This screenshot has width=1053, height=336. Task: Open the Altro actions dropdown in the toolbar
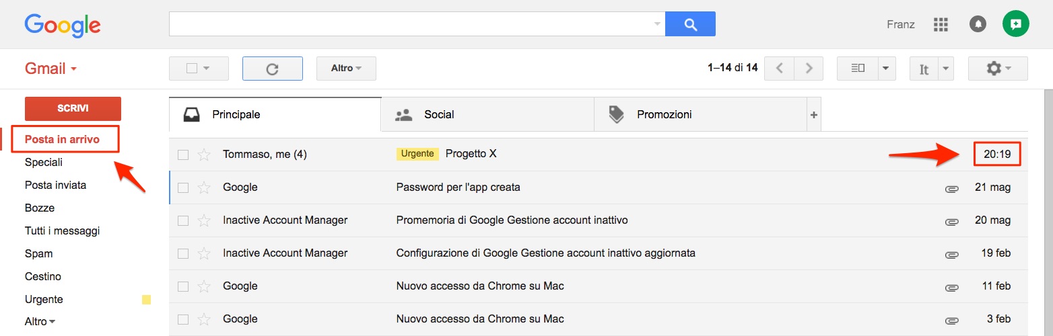click(x=346, y=69)
